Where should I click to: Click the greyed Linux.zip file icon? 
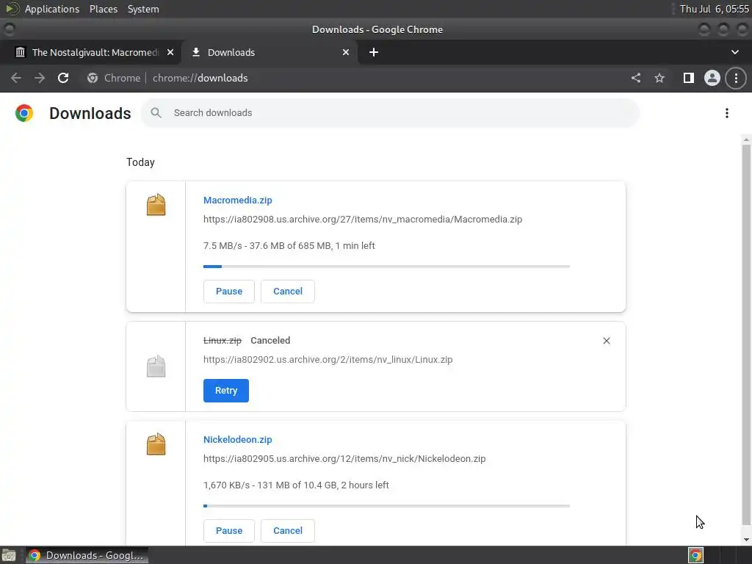pyautogui.click(x=156, y=366)
